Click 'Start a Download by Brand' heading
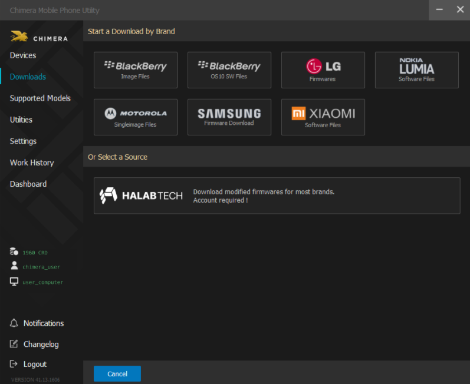Viewport: 470px width, 384px height. [132, 31]
